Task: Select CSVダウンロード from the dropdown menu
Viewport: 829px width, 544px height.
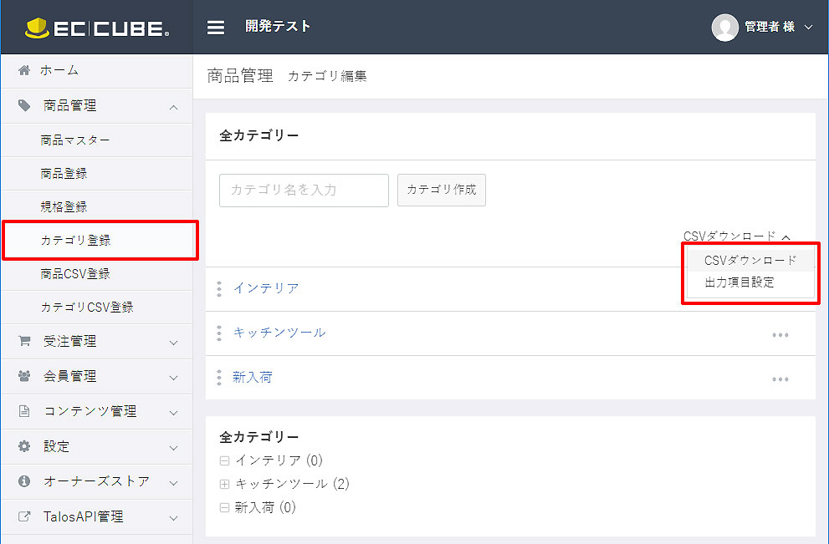Action: click(x=750, y=261)
